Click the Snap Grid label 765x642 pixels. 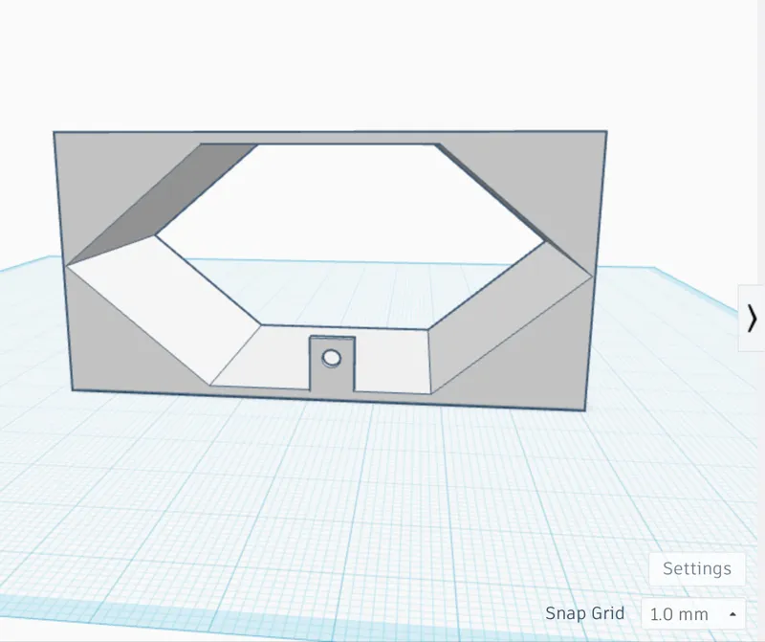point(584,613)
